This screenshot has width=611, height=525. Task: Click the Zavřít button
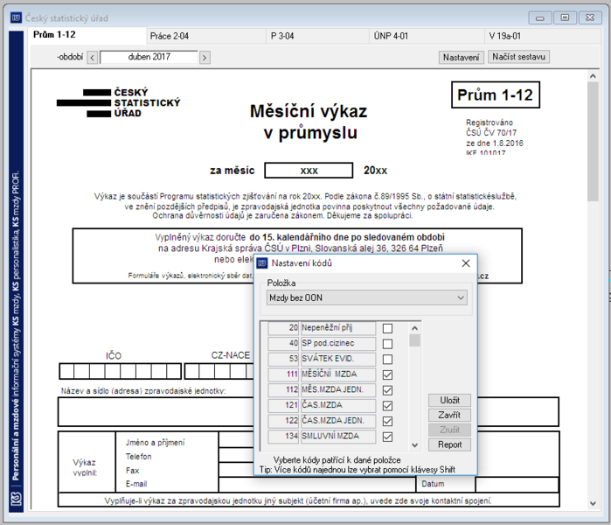click(449, 416)
